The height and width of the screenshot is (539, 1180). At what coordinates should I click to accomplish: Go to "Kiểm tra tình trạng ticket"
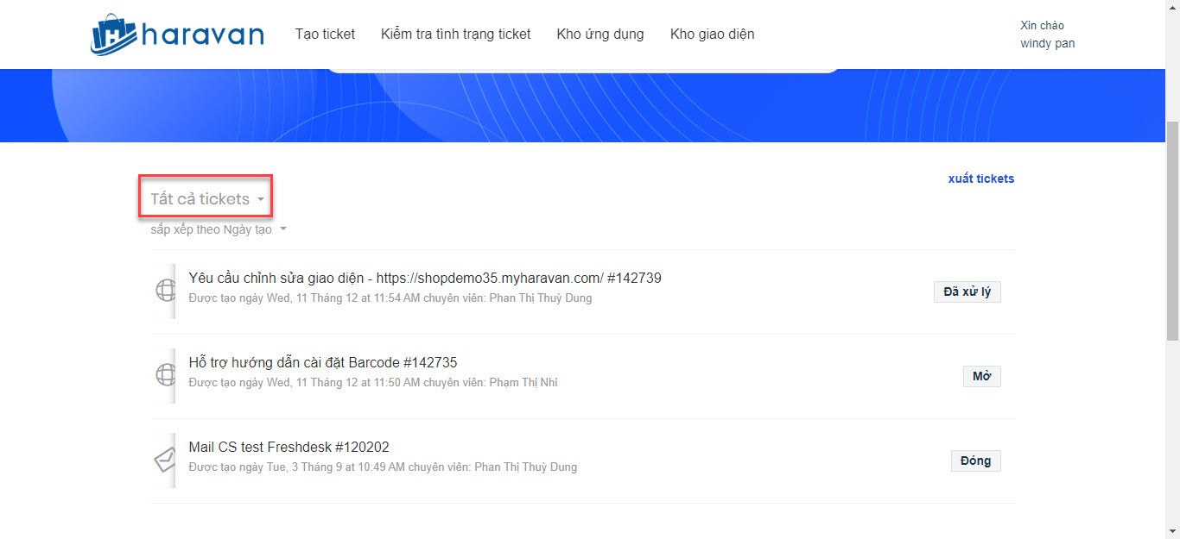(455, 34)
